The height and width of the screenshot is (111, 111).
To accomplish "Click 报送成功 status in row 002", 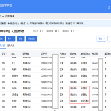I will 73,70.
